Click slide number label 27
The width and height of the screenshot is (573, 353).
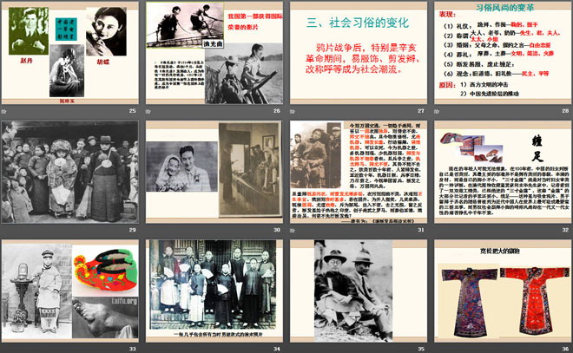click(421, 111)
